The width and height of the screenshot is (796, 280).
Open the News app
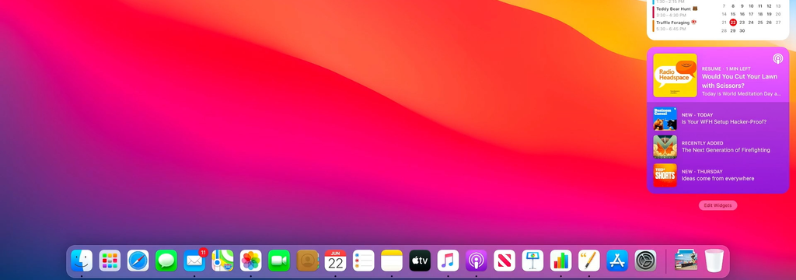click(504, 261)
